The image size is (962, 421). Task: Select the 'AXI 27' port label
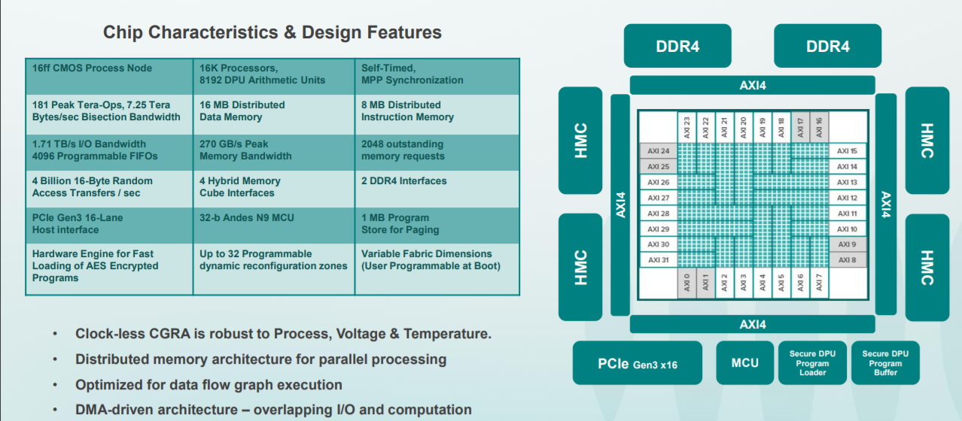(x=658, y=198)
